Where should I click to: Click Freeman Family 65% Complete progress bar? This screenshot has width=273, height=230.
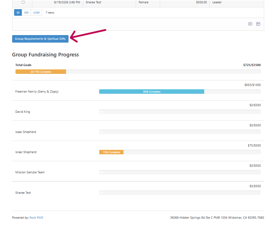click(x=152, y=92)
